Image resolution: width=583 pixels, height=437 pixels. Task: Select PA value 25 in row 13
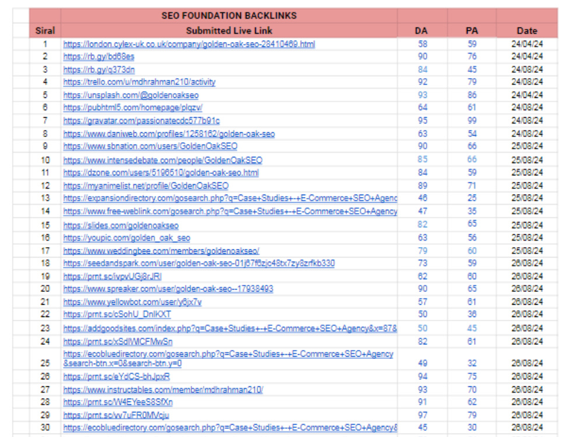(472, 198)
